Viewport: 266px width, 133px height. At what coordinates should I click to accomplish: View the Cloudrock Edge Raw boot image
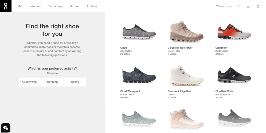(187, 75)
